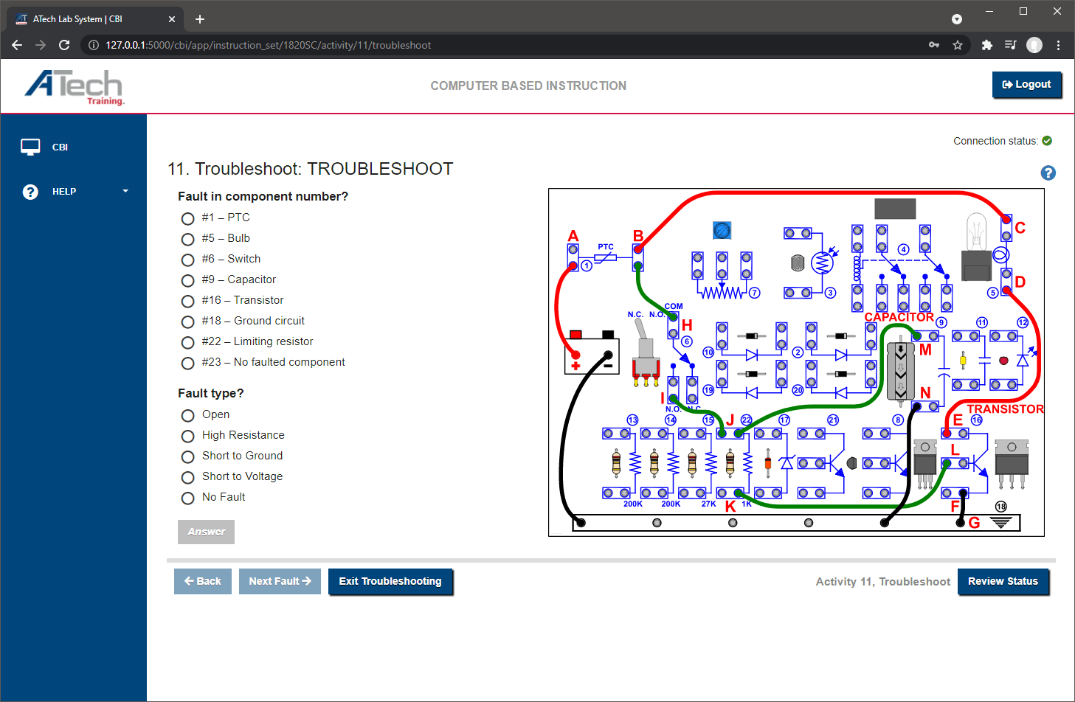Open the site info icon in address bar
The width and height of the screenshot is (1075, 702).
(93, 45)
